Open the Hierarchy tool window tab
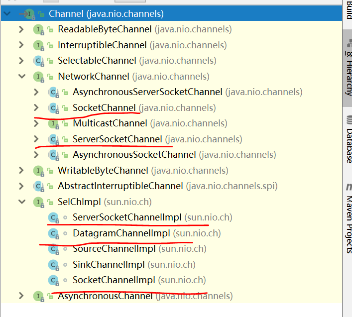352x317 pixels. click(x=348, y=68)
